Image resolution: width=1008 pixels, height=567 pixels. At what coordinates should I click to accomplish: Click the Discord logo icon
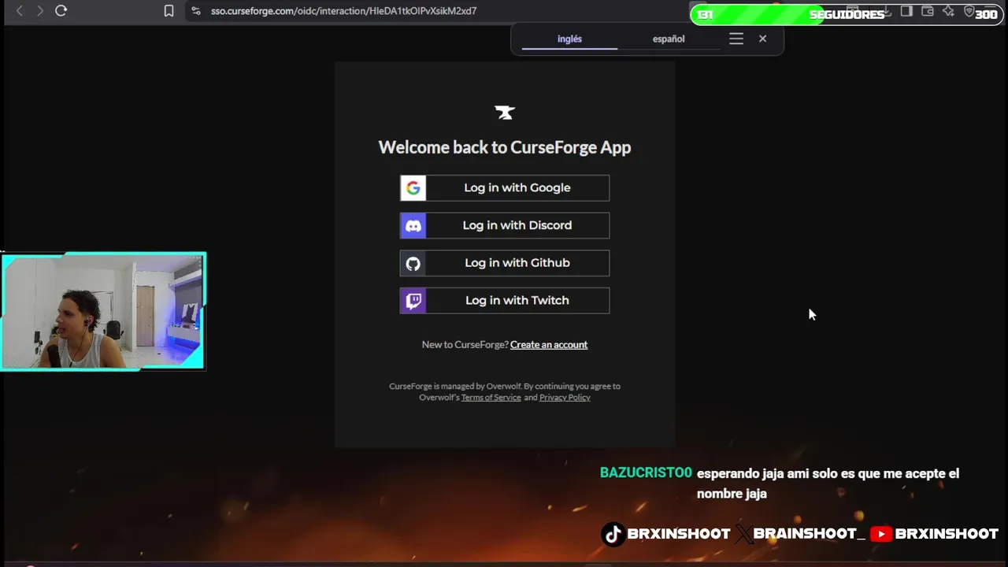pos(413,225)
